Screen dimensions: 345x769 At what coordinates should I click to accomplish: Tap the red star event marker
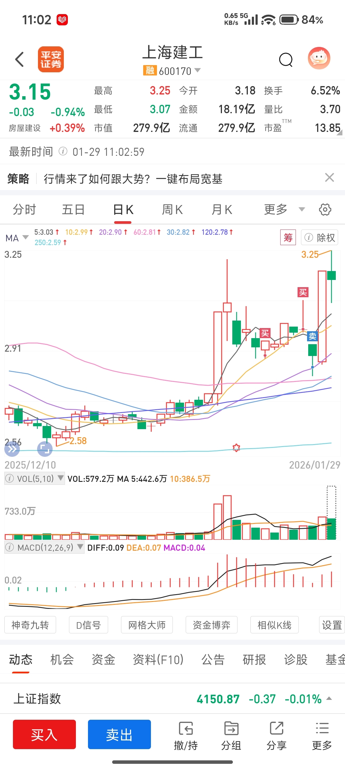pos(236,447)
